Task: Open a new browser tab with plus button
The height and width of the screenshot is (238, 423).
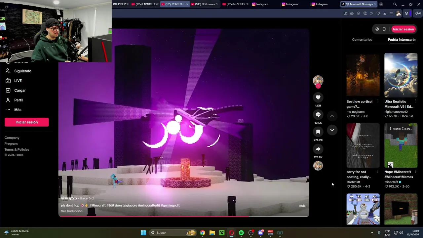Action: pyautogui.click(x=381, y=4)
